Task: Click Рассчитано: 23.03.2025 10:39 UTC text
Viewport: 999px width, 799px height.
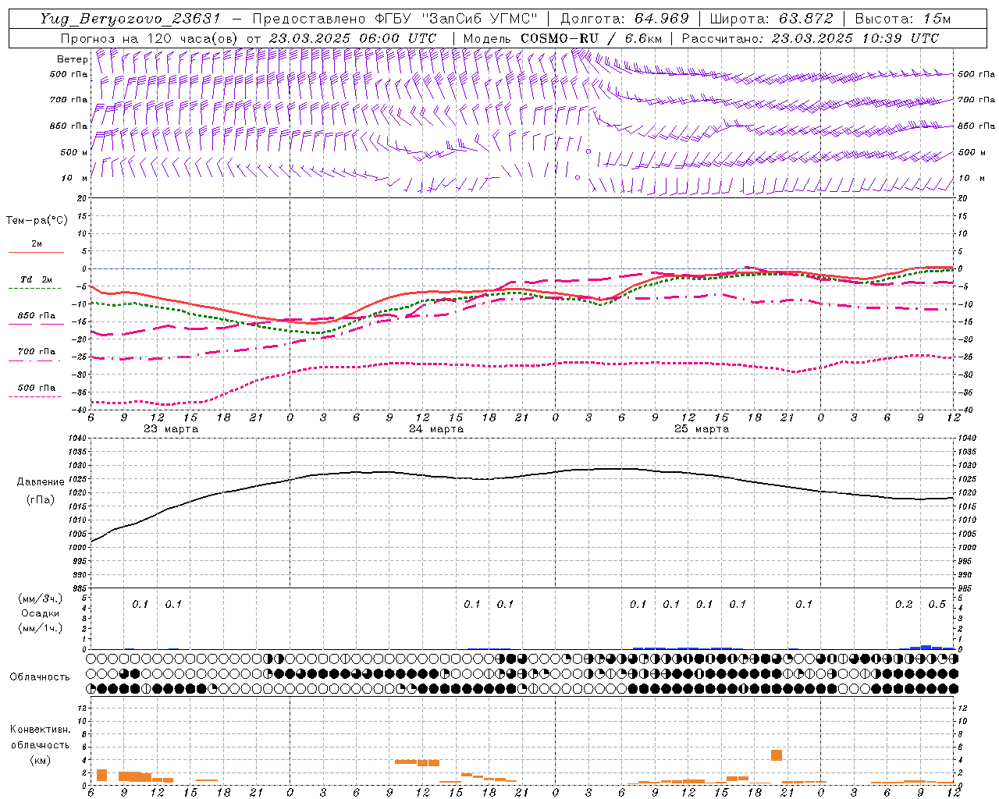Action: tap(810, 37)
